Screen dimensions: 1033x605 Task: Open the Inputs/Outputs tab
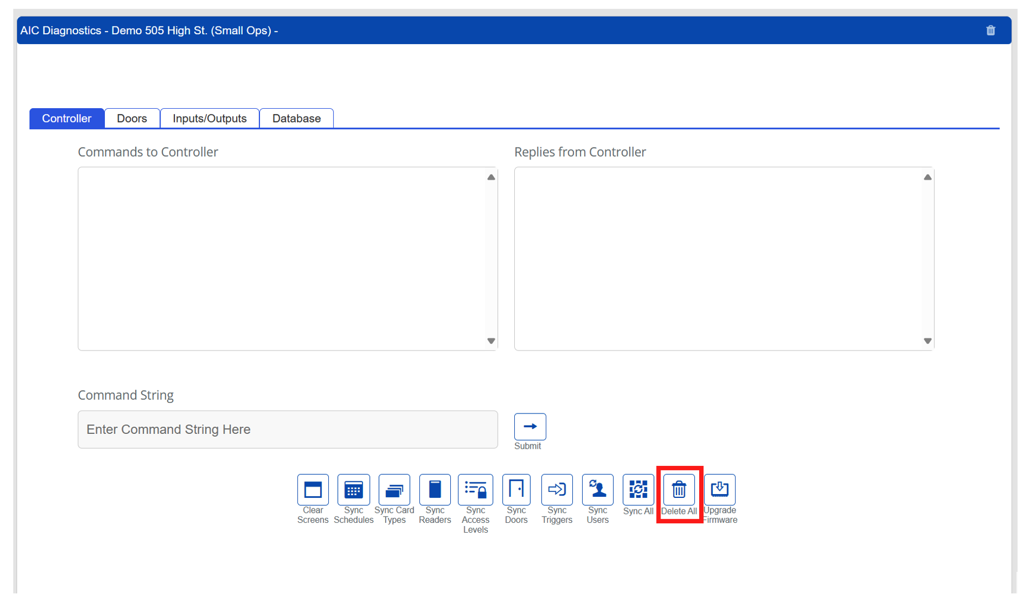coord(210,119)
